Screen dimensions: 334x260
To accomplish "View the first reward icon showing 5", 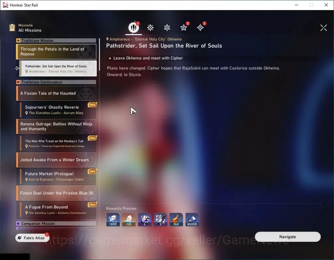I will (x=145, y=220).
